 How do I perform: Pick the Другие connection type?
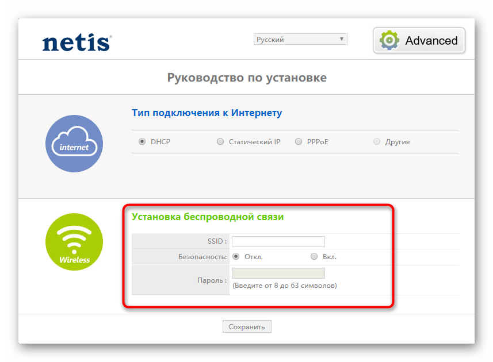pos(377,142)
